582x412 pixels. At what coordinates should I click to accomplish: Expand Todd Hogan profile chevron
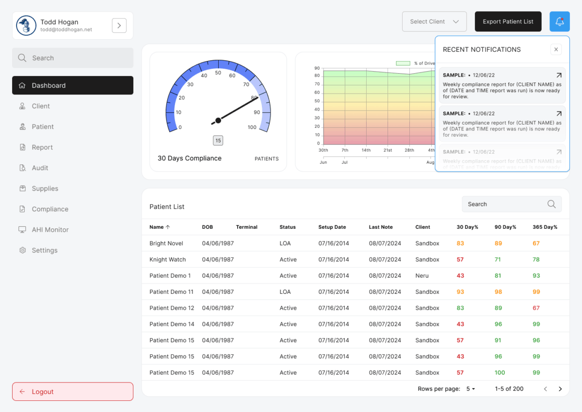click(x=119, y=26)
